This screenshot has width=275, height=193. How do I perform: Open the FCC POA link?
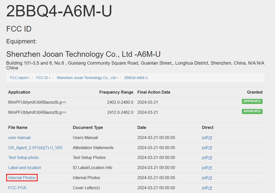point(17,188)
